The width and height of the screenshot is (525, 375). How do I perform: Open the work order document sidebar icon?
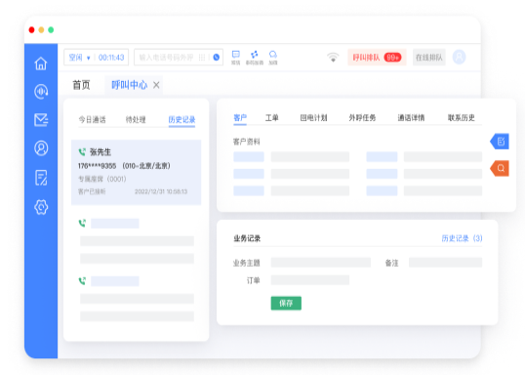(41, 178)
